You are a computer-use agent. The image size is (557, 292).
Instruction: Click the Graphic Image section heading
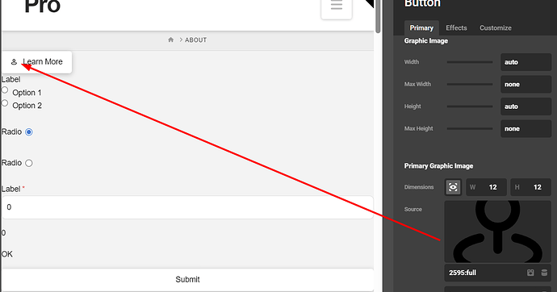click(426, 41)
